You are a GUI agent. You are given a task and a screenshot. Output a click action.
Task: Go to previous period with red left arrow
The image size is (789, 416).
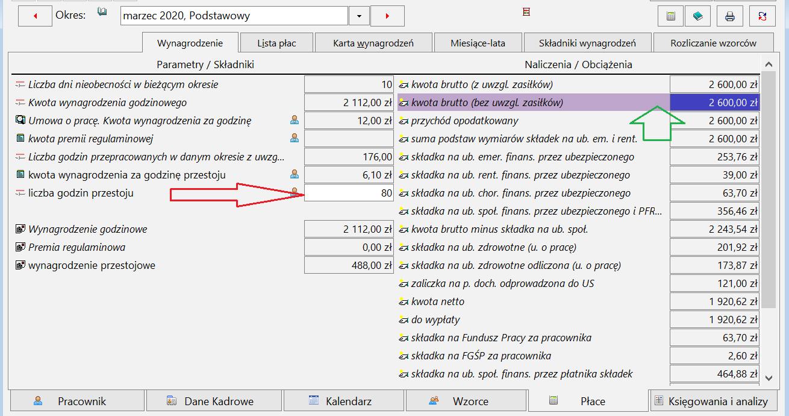36,16
